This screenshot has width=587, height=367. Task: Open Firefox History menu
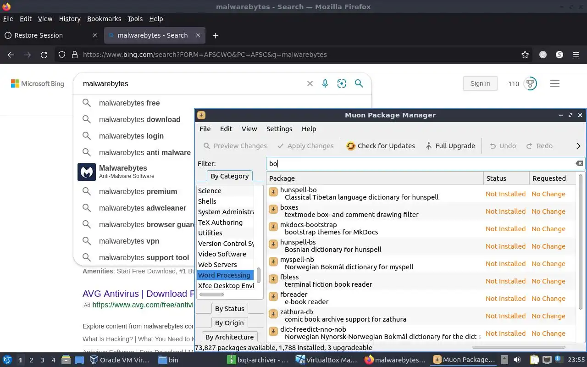click(70, 19)
